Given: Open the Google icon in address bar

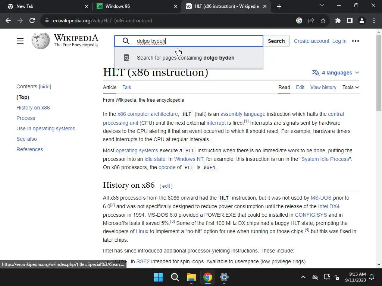Looking at the screenshot, I should 299,21.
